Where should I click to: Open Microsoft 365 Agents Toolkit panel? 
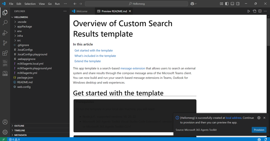pyautogui.click(x=5, y=73)
